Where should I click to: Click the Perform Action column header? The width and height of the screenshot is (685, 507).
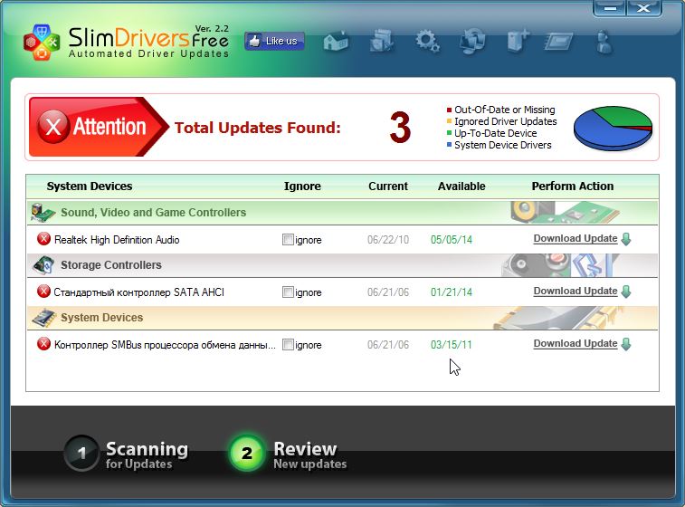(x=572, y=187)
